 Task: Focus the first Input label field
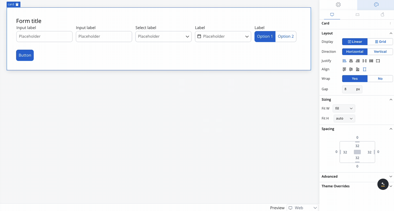tap(44, 36)
